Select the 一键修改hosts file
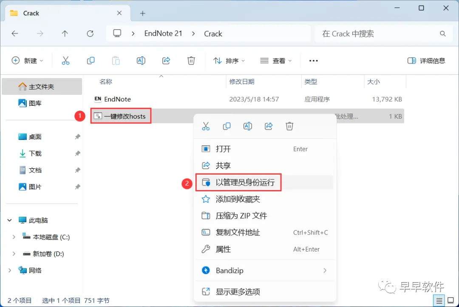Screen dimensions: 459x307 tap(247, 116)
